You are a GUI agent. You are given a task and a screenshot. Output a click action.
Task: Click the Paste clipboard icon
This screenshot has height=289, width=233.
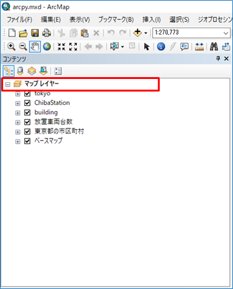pos(85,33)
